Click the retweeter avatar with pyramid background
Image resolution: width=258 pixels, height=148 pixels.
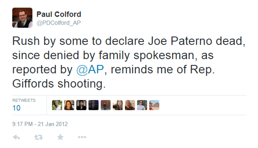click(x=154, y=105)
